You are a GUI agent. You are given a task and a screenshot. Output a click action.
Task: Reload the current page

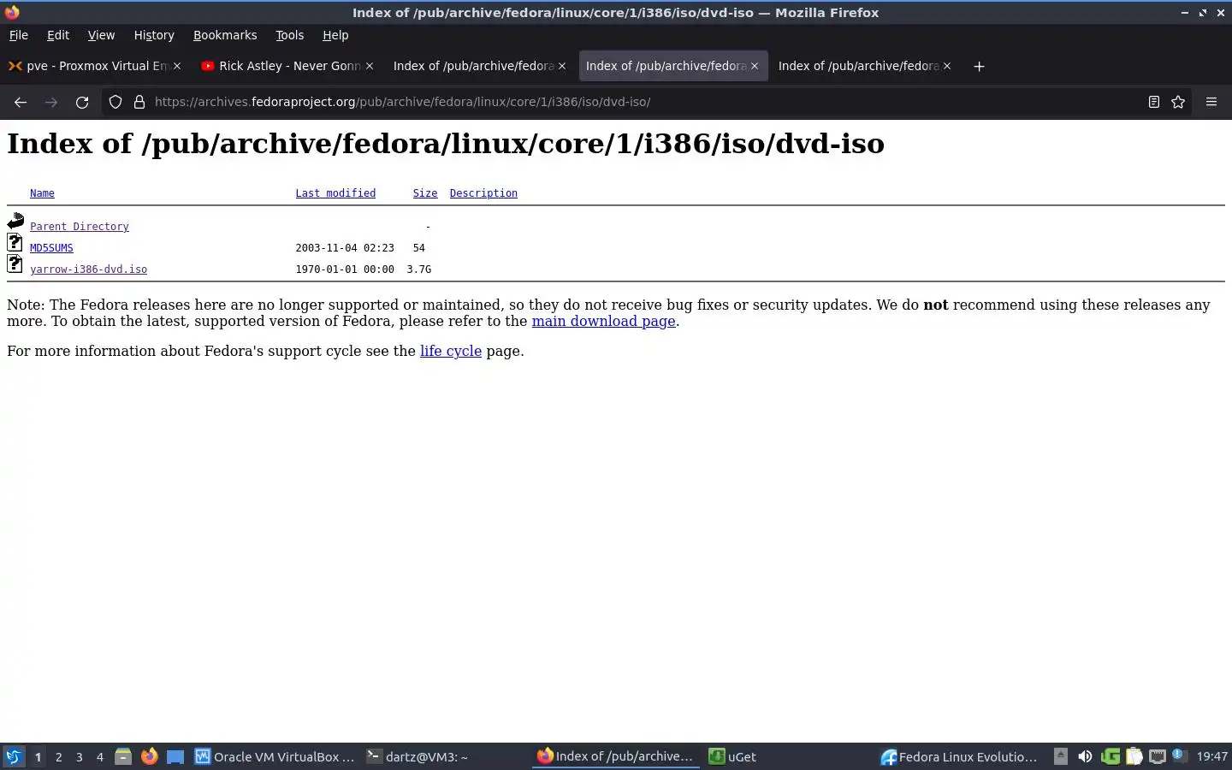point(82,102)
